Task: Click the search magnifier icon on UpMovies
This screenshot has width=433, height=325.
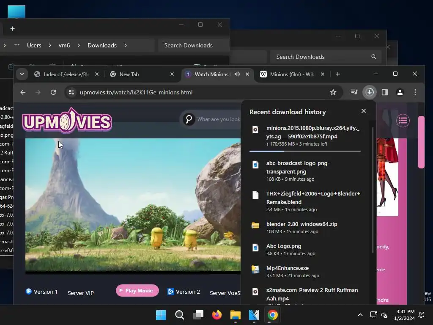Action: click(189, 119)
